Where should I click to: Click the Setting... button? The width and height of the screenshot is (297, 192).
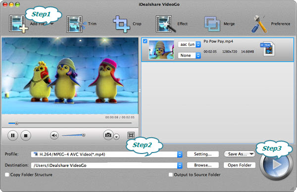[203, 154]
